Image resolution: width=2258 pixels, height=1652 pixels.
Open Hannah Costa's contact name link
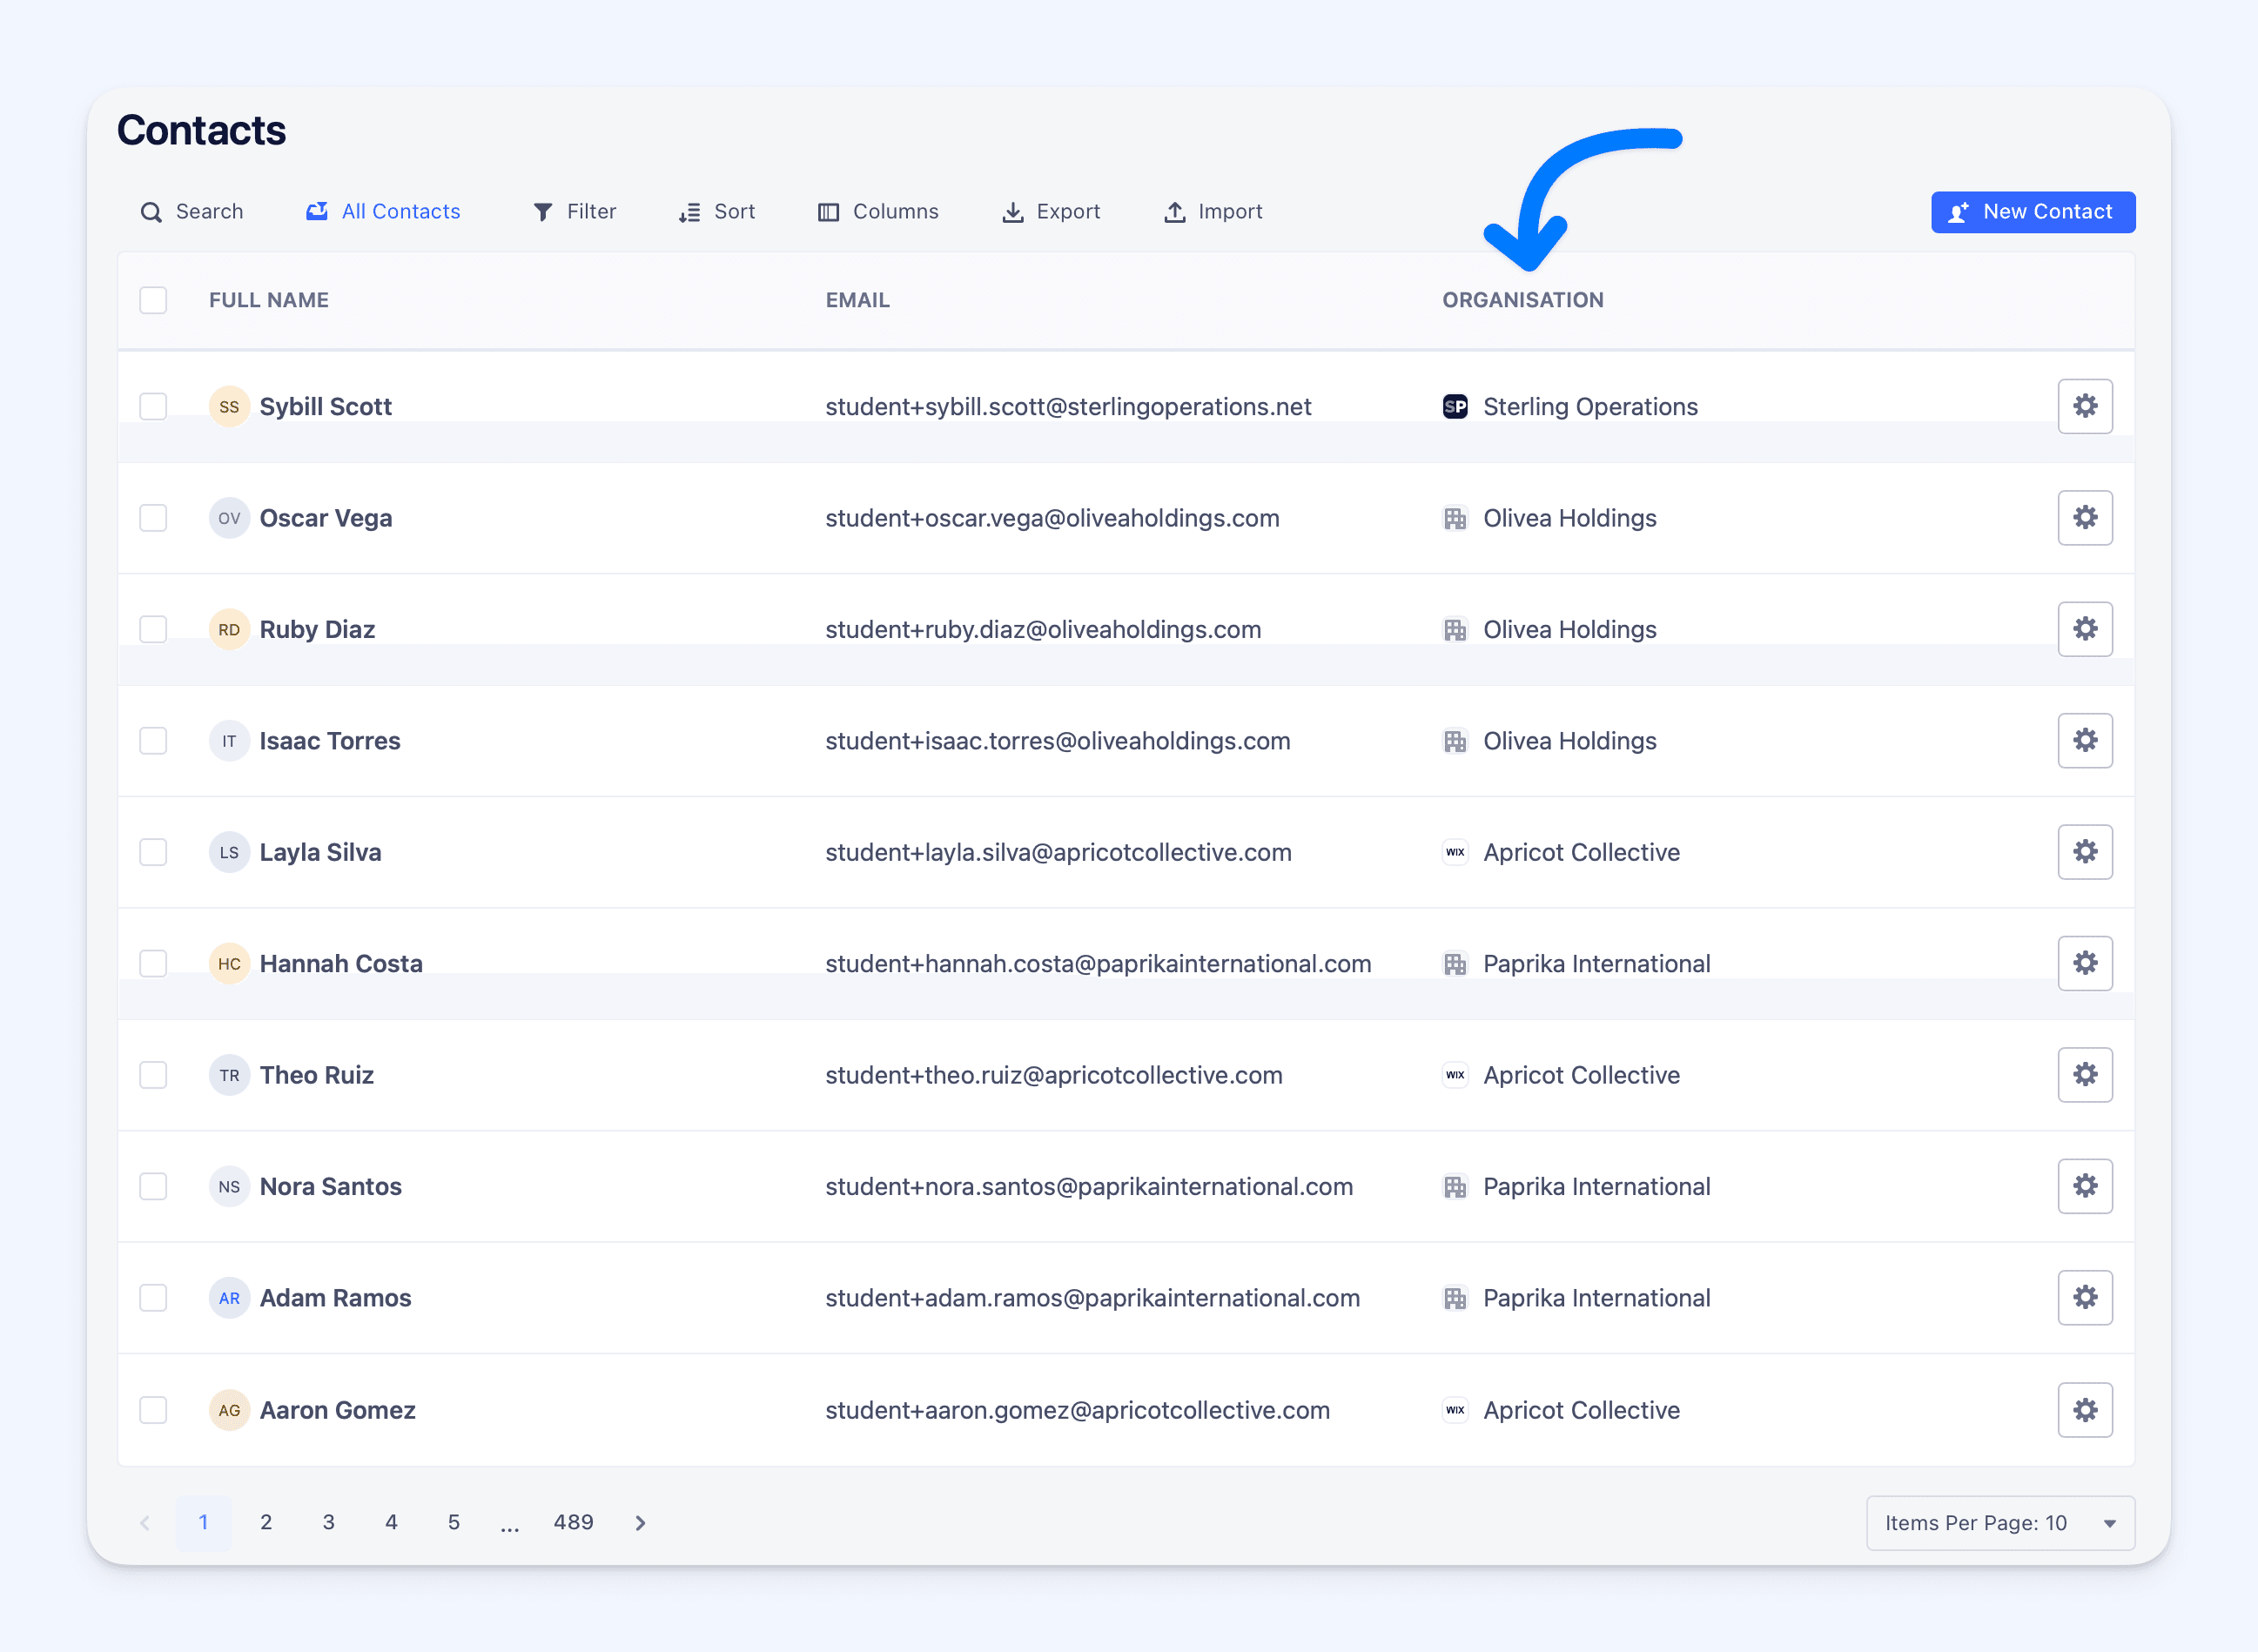pos(341,964)
